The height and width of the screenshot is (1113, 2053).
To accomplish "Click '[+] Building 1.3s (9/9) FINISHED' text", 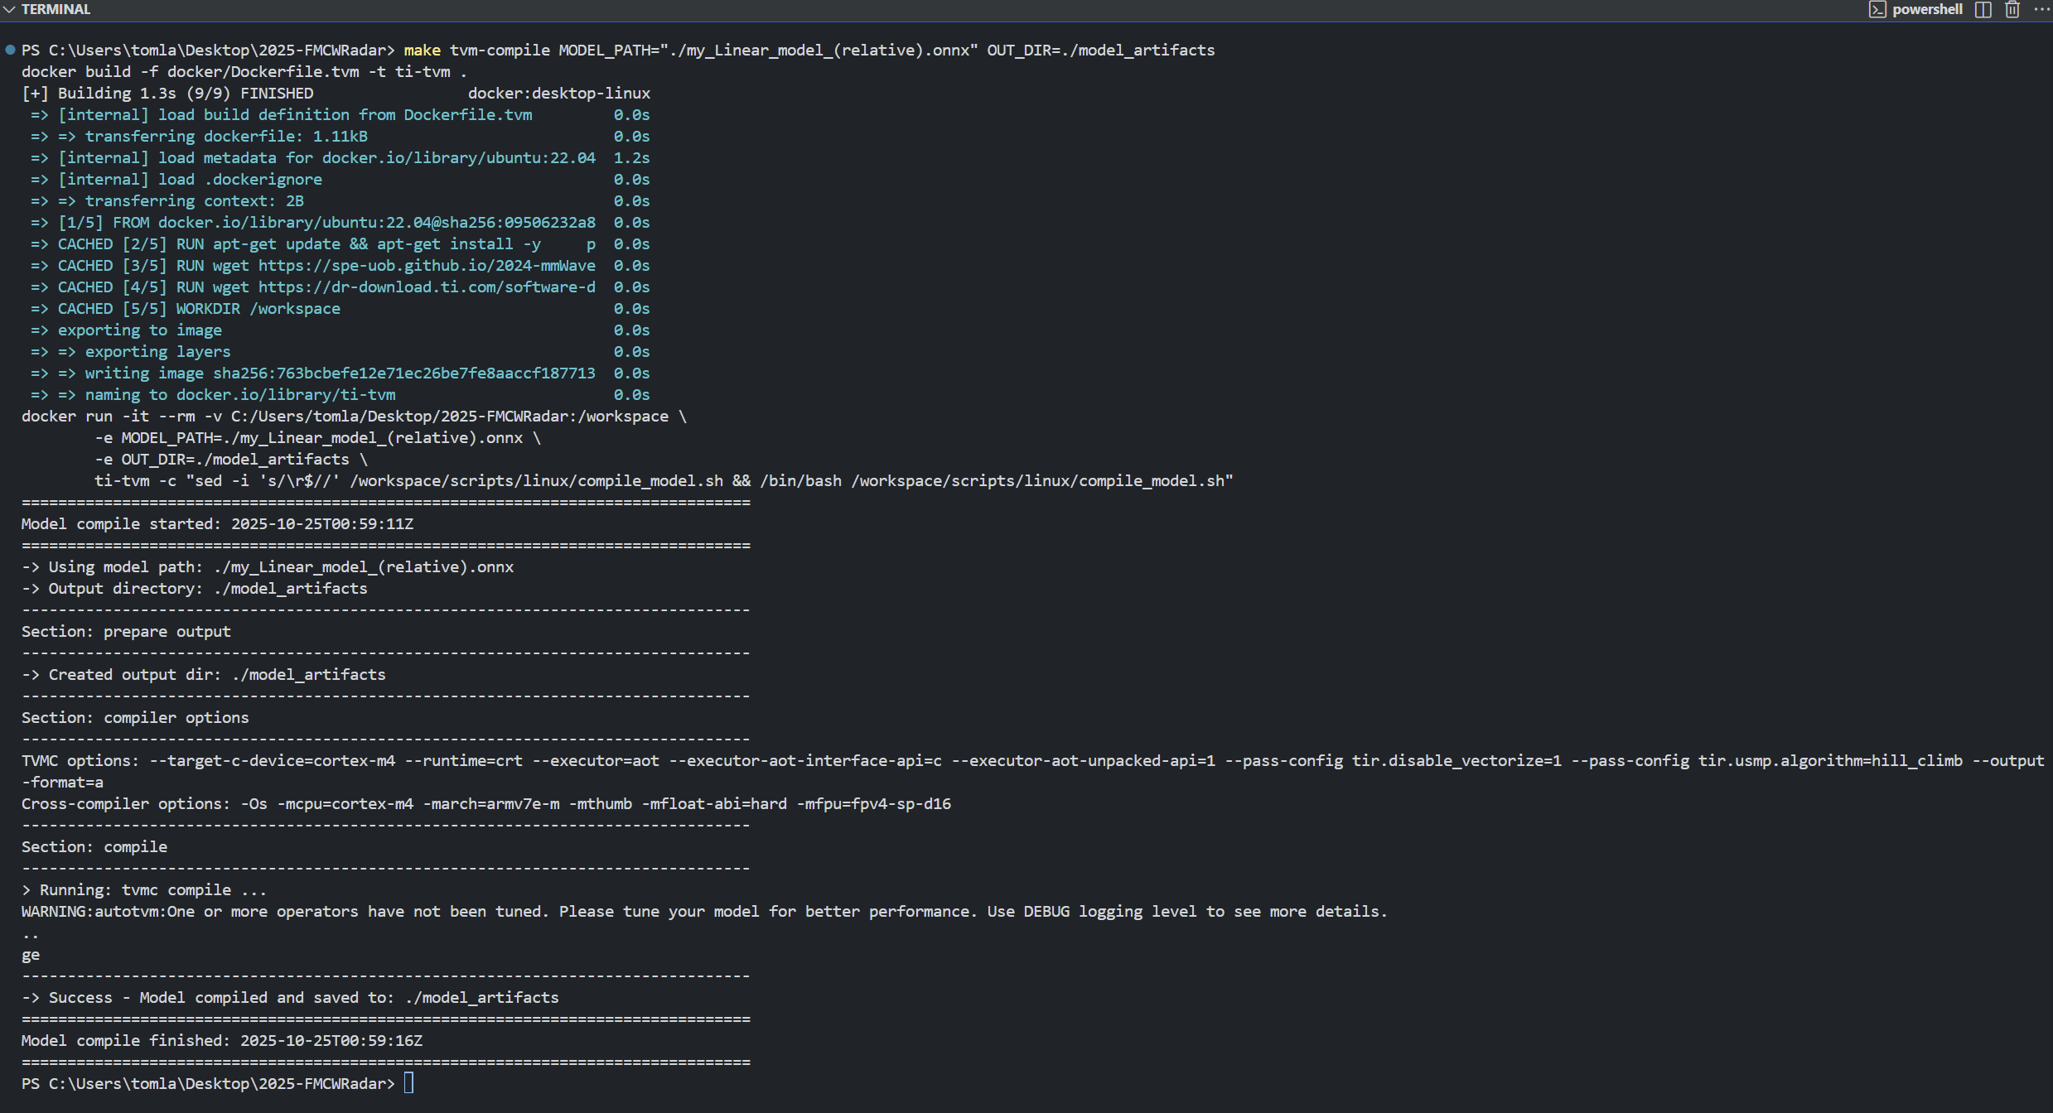I will coord(167,93).
